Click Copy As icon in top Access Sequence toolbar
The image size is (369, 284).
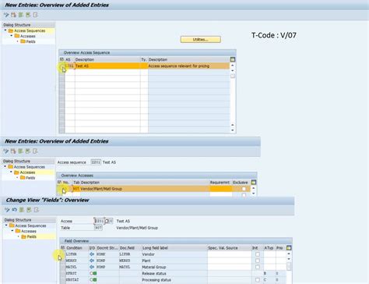point(13,15)
